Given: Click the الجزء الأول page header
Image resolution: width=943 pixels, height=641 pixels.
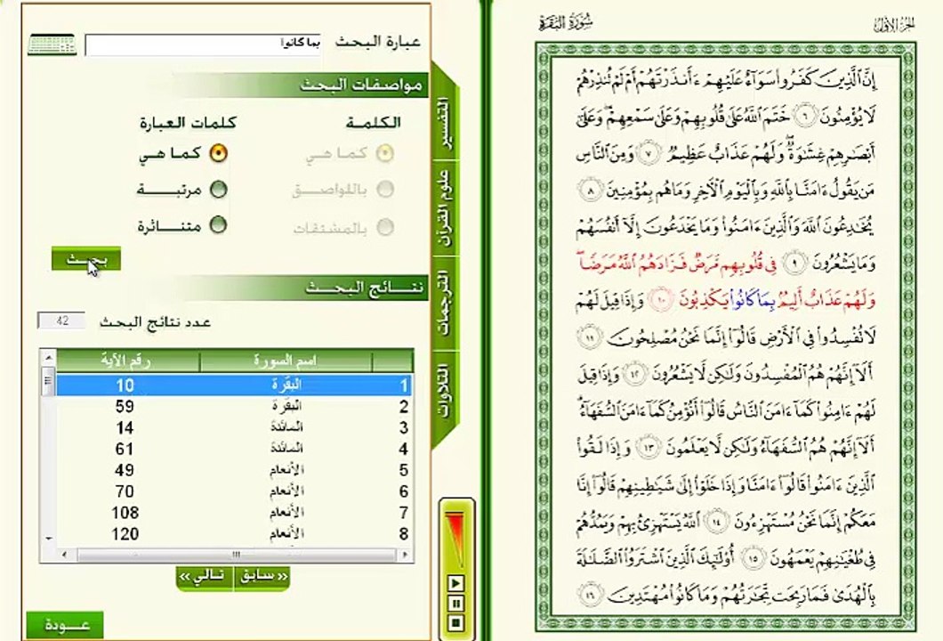Looking at the screenshot, I should (894, 25).
